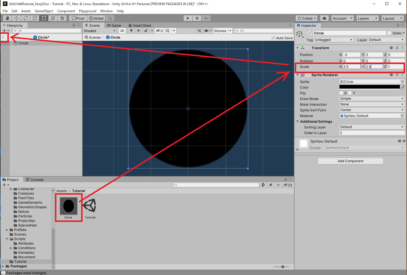This screenshot has height=275, width=407.
Task: Open Sprite object picker
Action: pos(402,82)
